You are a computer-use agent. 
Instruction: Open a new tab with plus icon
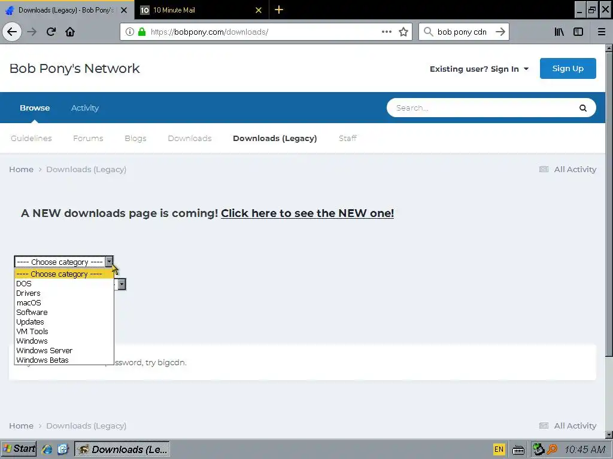point(279,10)
